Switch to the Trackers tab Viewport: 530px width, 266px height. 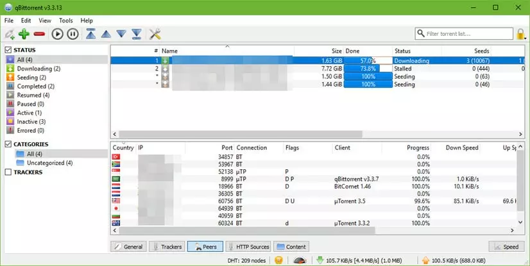pyautogui.click(x=167, y=247)
